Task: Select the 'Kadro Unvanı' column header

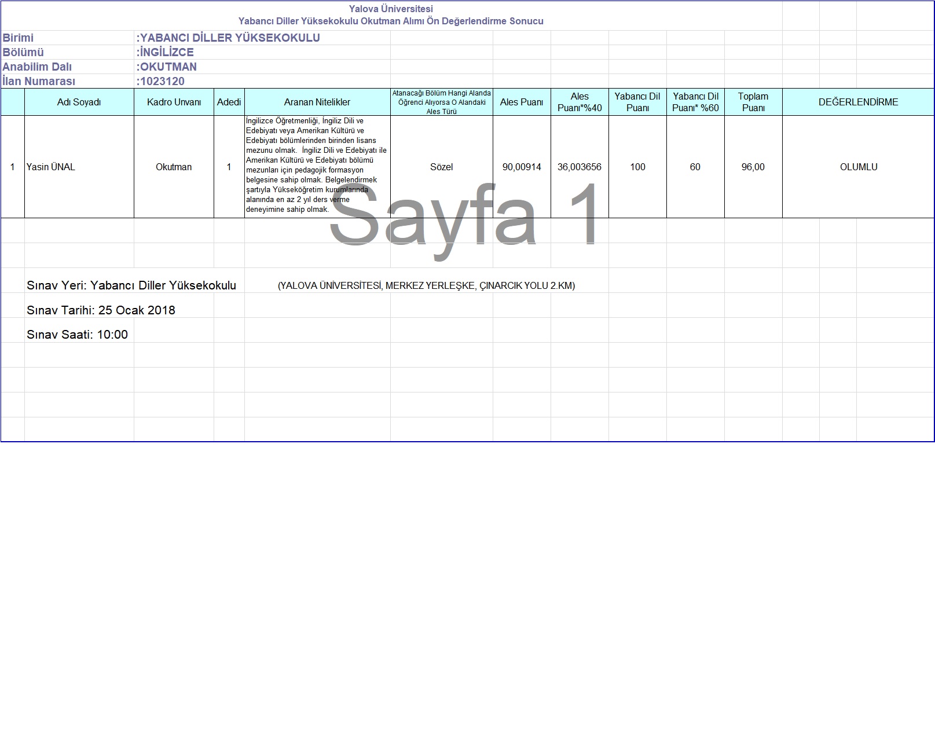Action: 174,102
